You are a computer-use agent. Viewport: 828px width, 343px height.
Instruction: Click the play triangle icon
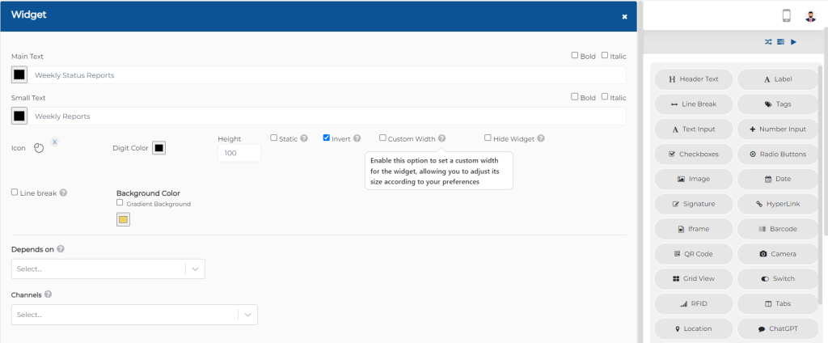coord(794,42)
